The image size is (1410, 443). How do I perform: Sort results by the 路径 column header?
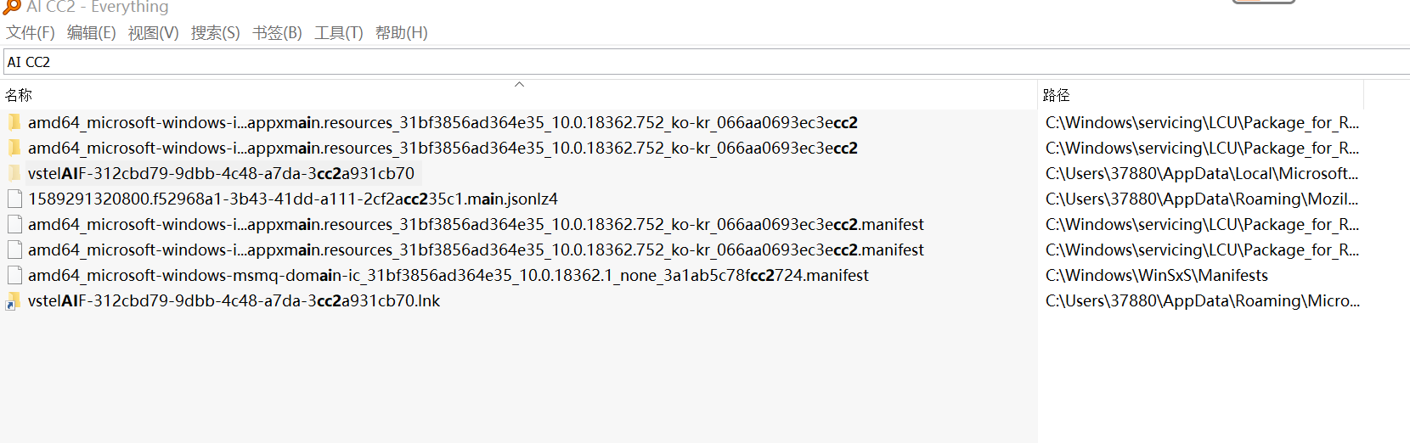click(1057, 95)
